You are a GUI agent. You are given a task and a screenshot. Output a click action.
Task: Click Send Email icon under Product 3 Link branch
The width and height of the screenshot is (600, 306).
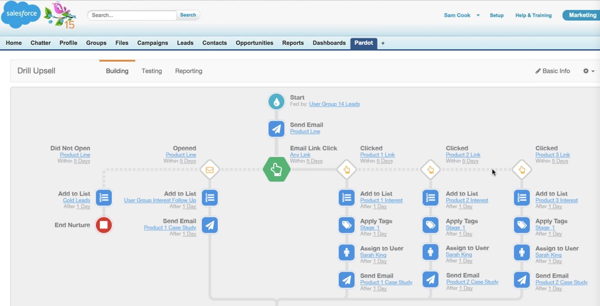(522, 280)
